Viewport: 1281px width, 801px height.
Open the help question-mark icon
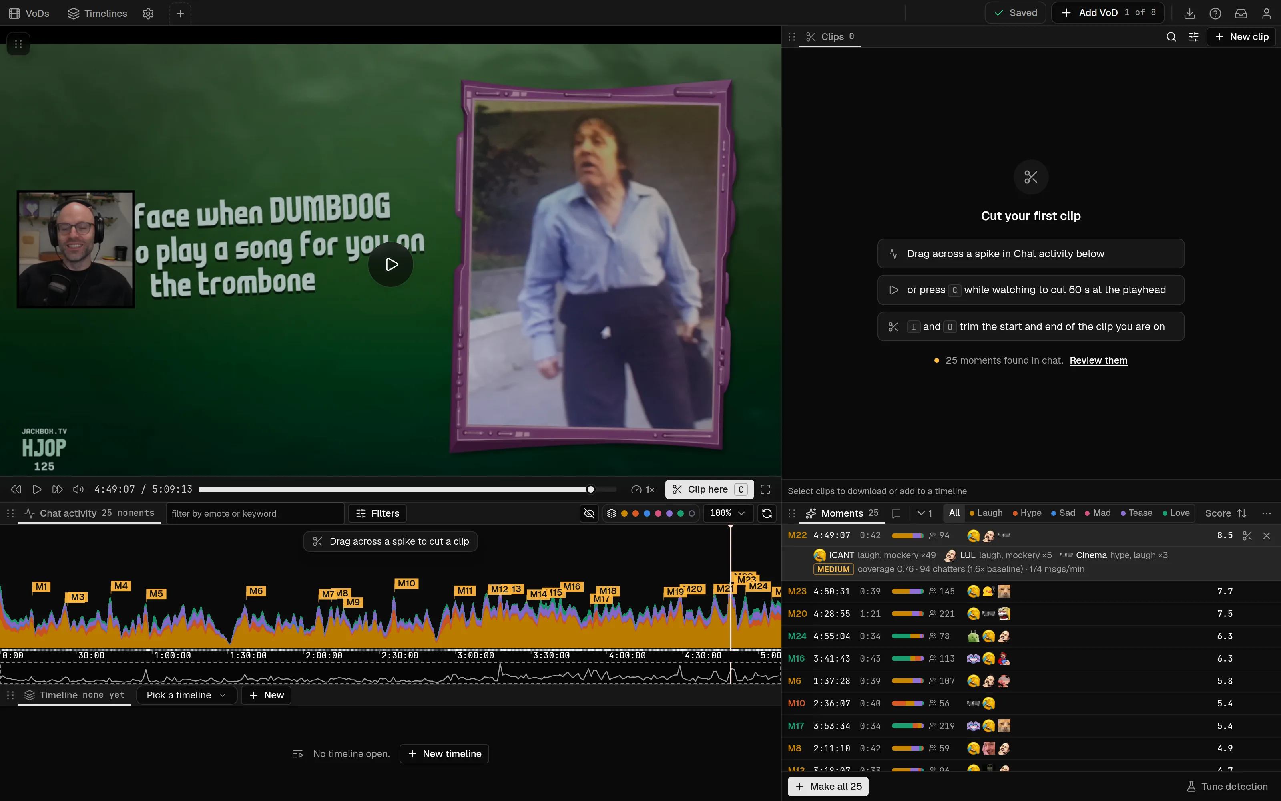(1215, 13)
